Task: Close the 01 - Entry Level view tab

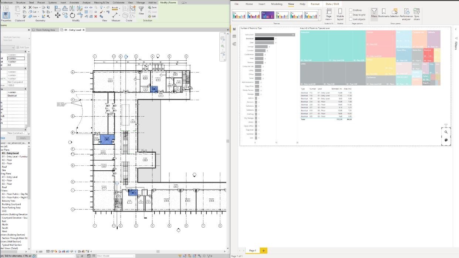Action: (84, 30)
